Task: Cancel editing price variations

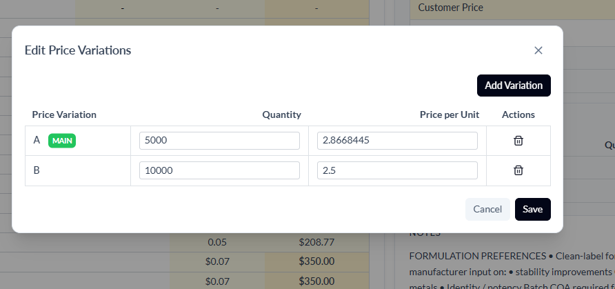Action: (x=487, y=210)
